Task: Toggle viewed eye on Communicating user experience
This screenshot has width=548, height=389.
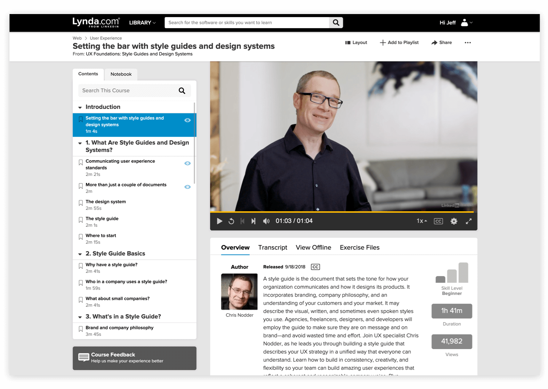Action: [188, 163]
